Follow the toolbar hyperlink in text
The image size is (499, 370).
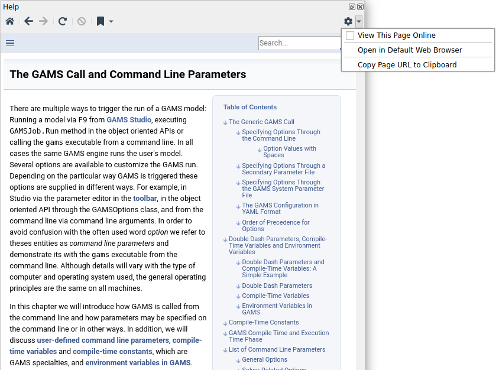click(145, 199)
